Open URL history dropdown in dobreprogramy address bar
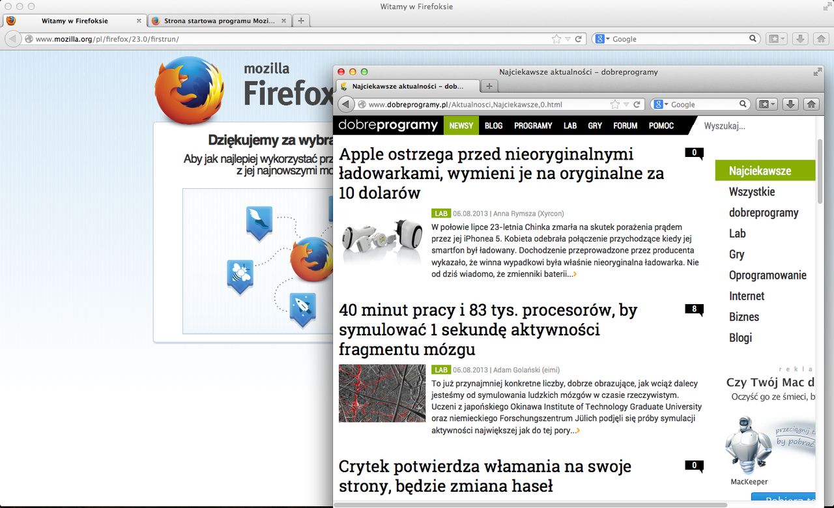Screen dimensions: 834x508 tap(626, 104)
